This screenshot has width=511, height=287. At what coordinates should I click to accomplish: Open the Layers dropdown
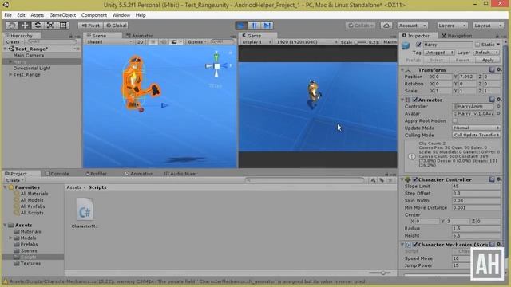pos(453,26)
